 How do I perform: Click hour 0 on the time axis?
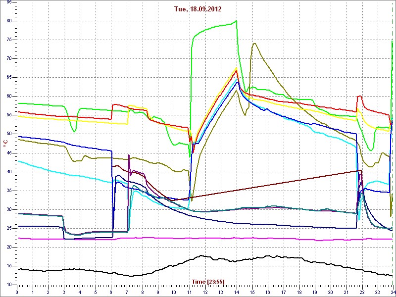pyautogui.click(x=17, y=292)
